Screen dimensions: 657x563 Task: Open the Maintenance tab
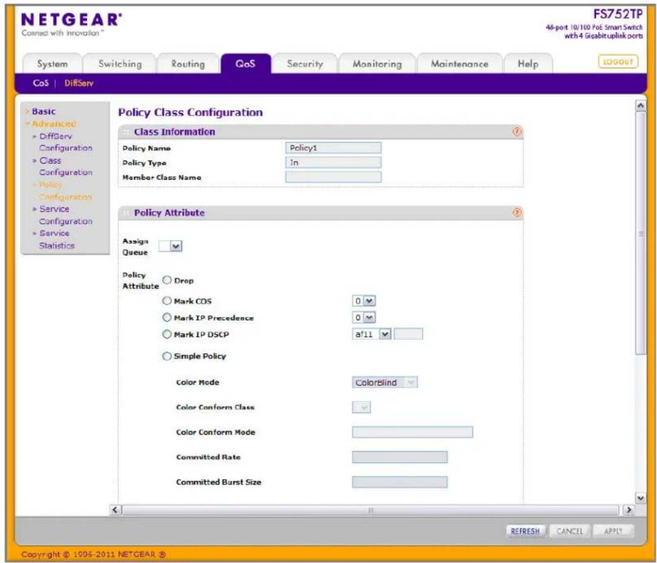460,64
